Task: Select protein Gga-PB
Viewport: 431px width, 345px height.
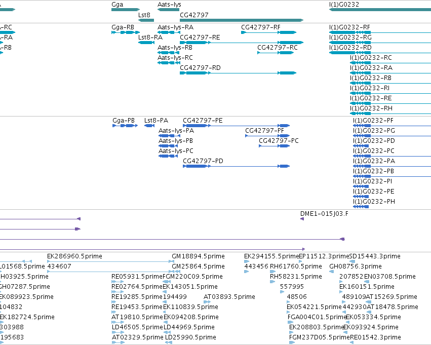Action: click(x=125, y=126)
